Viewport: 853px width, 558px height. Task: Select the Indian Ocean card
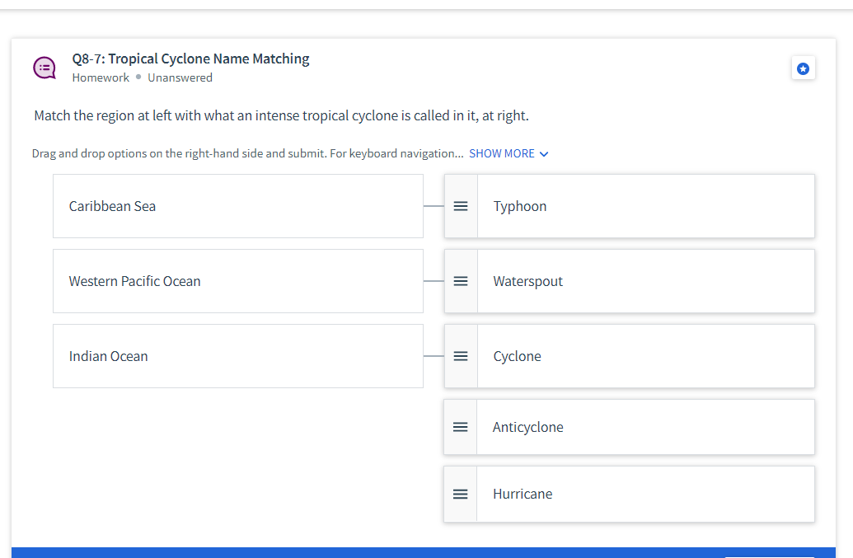[x=238, y=356]
